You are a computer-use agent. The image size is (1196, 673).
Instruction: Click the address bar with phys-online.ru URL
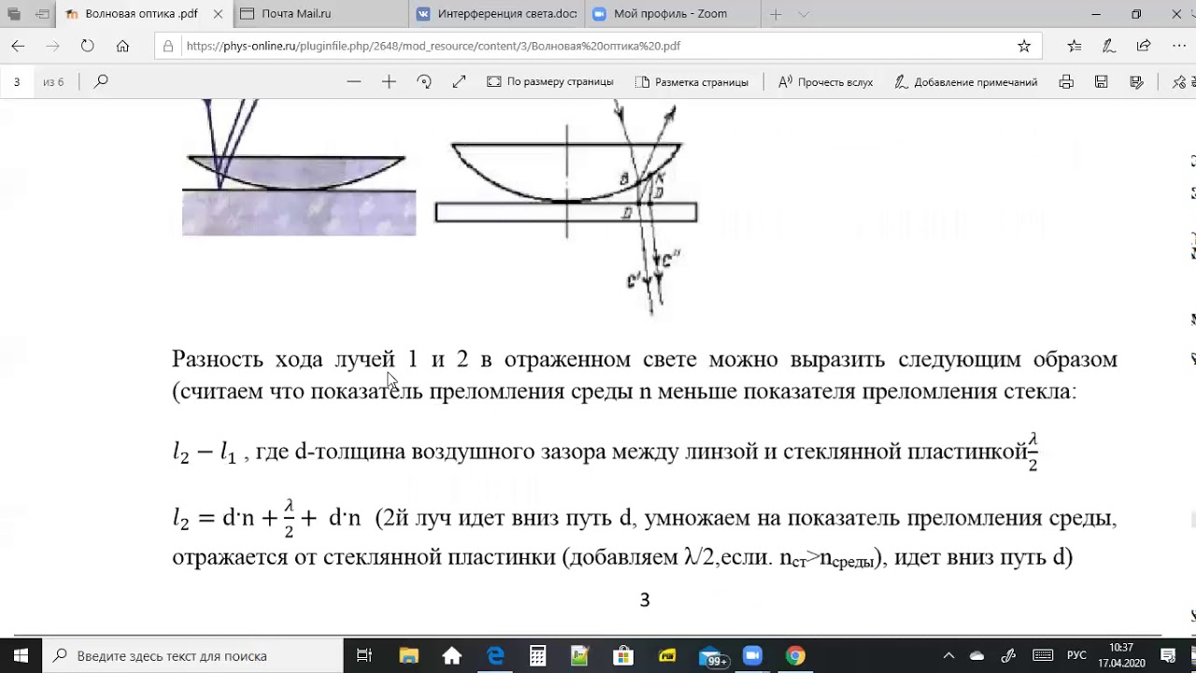point(598,46)
